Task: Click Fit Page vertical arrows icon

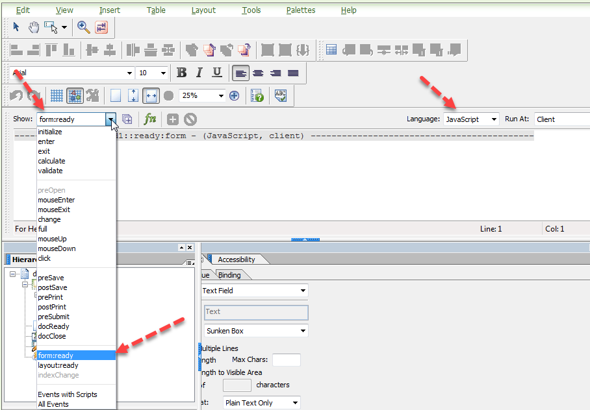Action: point(133,96)
